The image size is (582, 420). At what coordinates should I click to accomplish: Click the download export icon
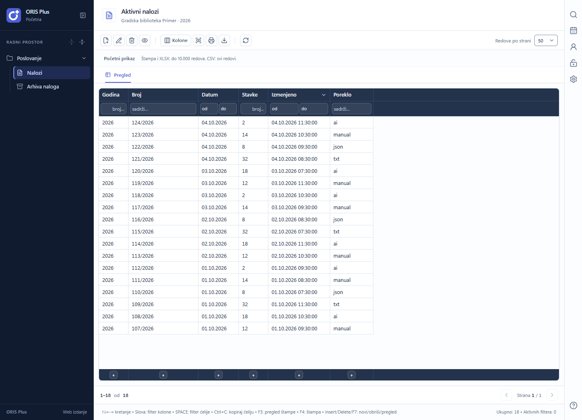tap(224, 40)
